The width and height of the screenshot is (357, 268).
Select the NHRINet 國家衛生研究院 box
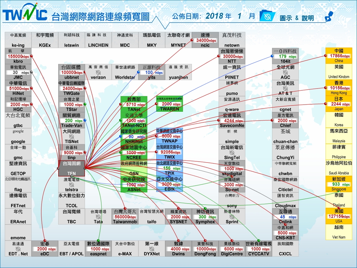[x=134, y=136]
